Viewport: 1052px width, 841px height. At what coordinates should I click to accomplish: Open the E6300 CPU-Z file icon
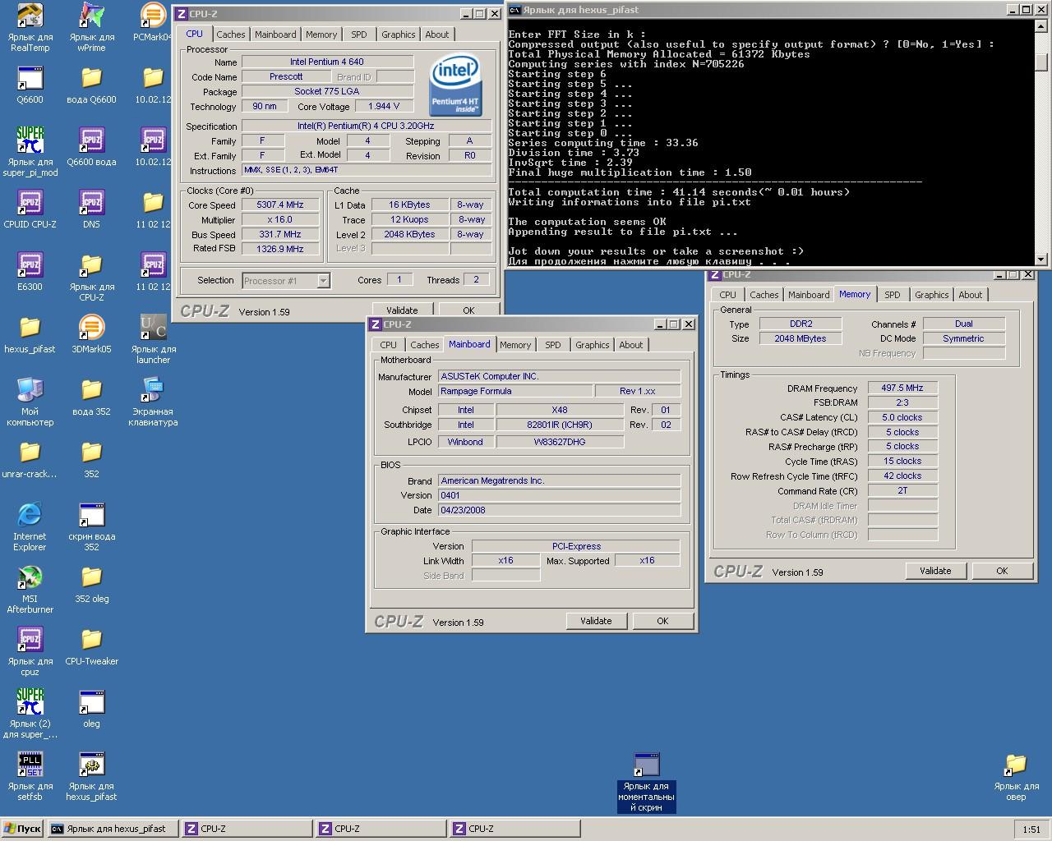pos(30,265)
